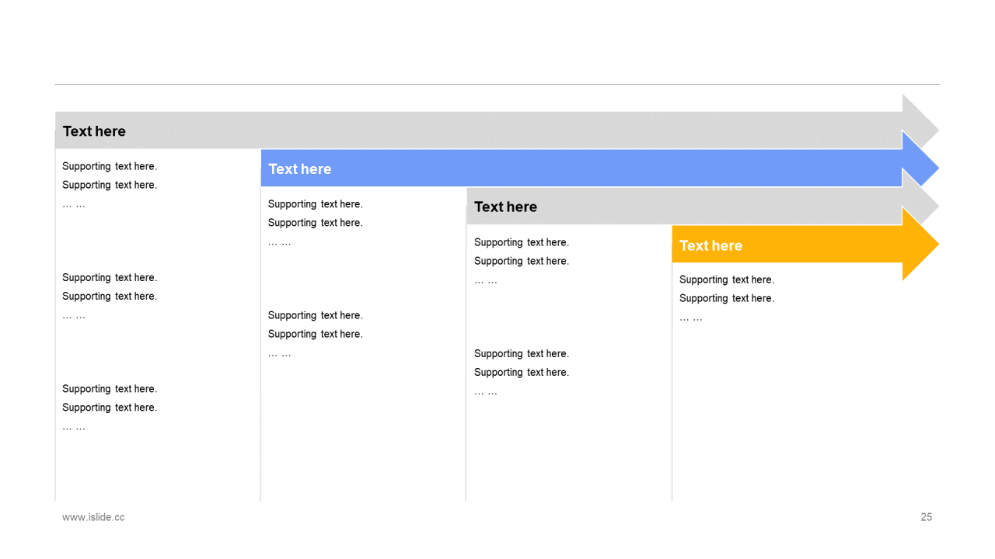Click the top gray arrow's arrowhead
Screen dimensions: 995x559
point(921,123)
